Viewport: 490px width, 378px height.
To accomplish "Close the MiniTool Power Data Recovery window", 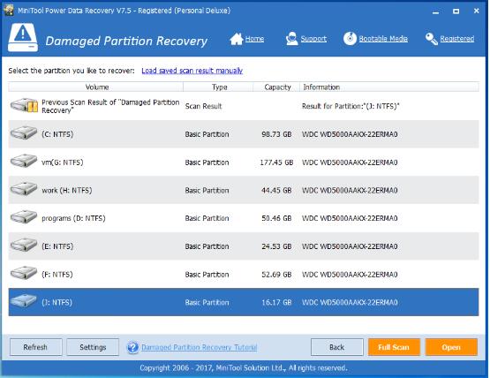I will tap(476, 11).
